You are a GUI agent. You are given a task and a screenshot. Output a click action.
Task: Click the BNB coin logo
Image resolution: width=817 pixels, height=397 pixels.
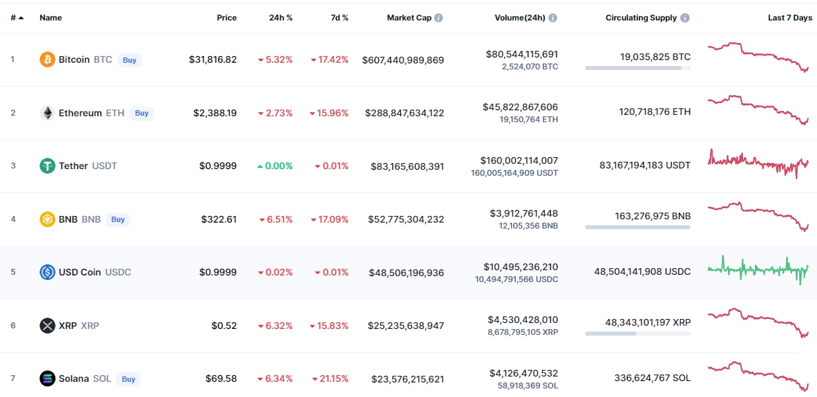[47, 219]
